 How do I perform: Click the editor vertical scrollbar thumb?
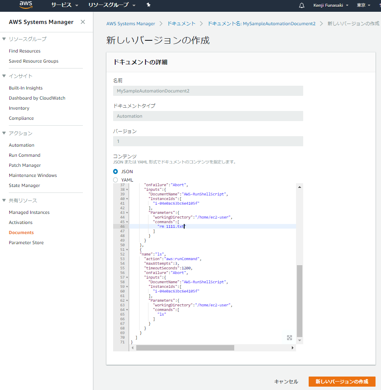(299, 301)
